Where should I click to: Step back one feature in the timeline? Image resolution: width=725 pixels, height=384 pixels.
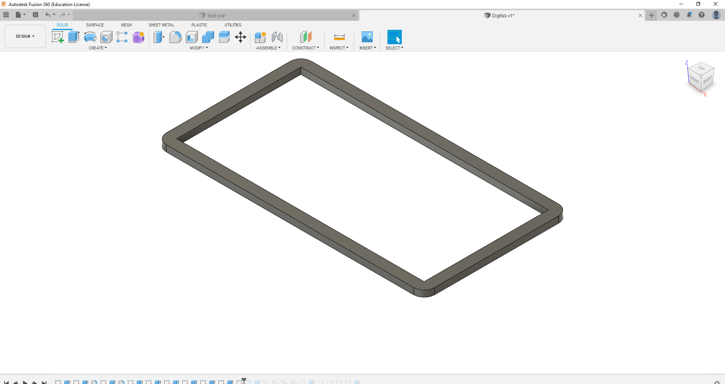click(x=16, y=382)
